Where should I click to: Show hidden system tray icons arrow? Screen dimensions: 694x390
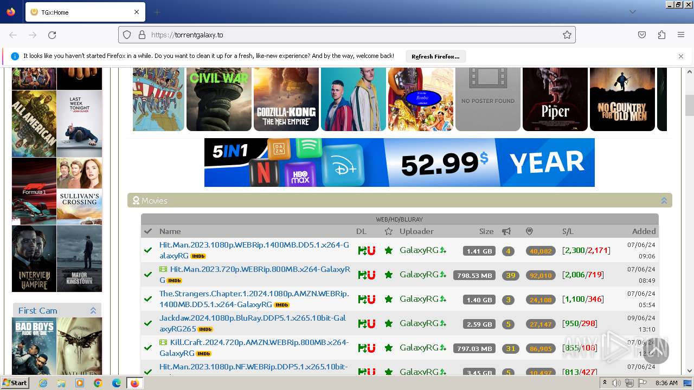605,383
